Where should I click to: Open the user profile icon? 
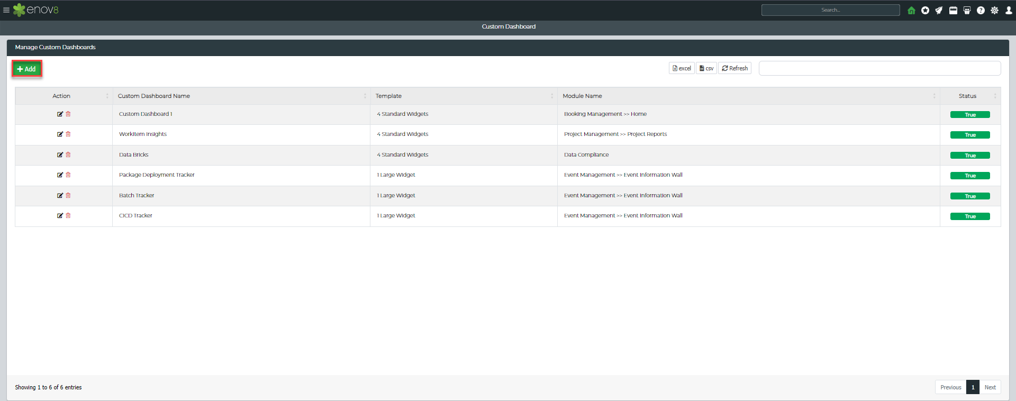pyautogui.click(x=1009, y=10)
